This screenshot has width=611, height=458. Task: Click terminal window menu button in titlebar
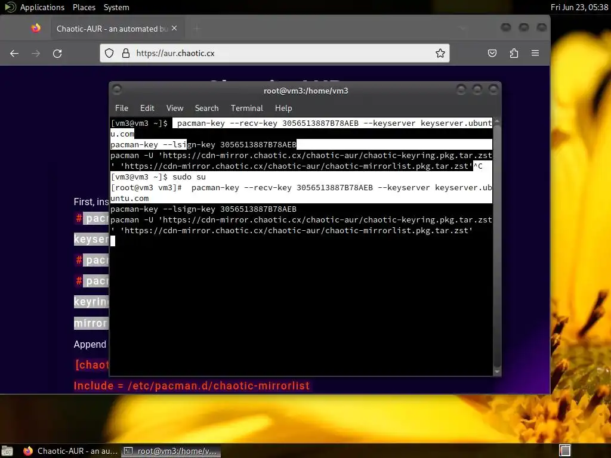(x=117, y=90)
